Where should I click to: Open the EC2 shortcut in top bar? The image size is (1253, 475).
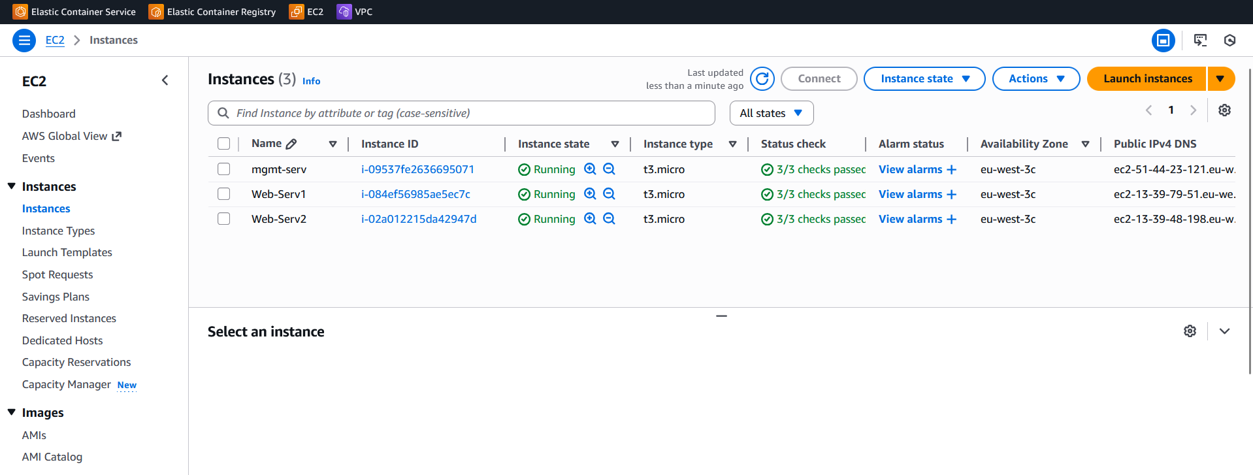coord(306,12)
